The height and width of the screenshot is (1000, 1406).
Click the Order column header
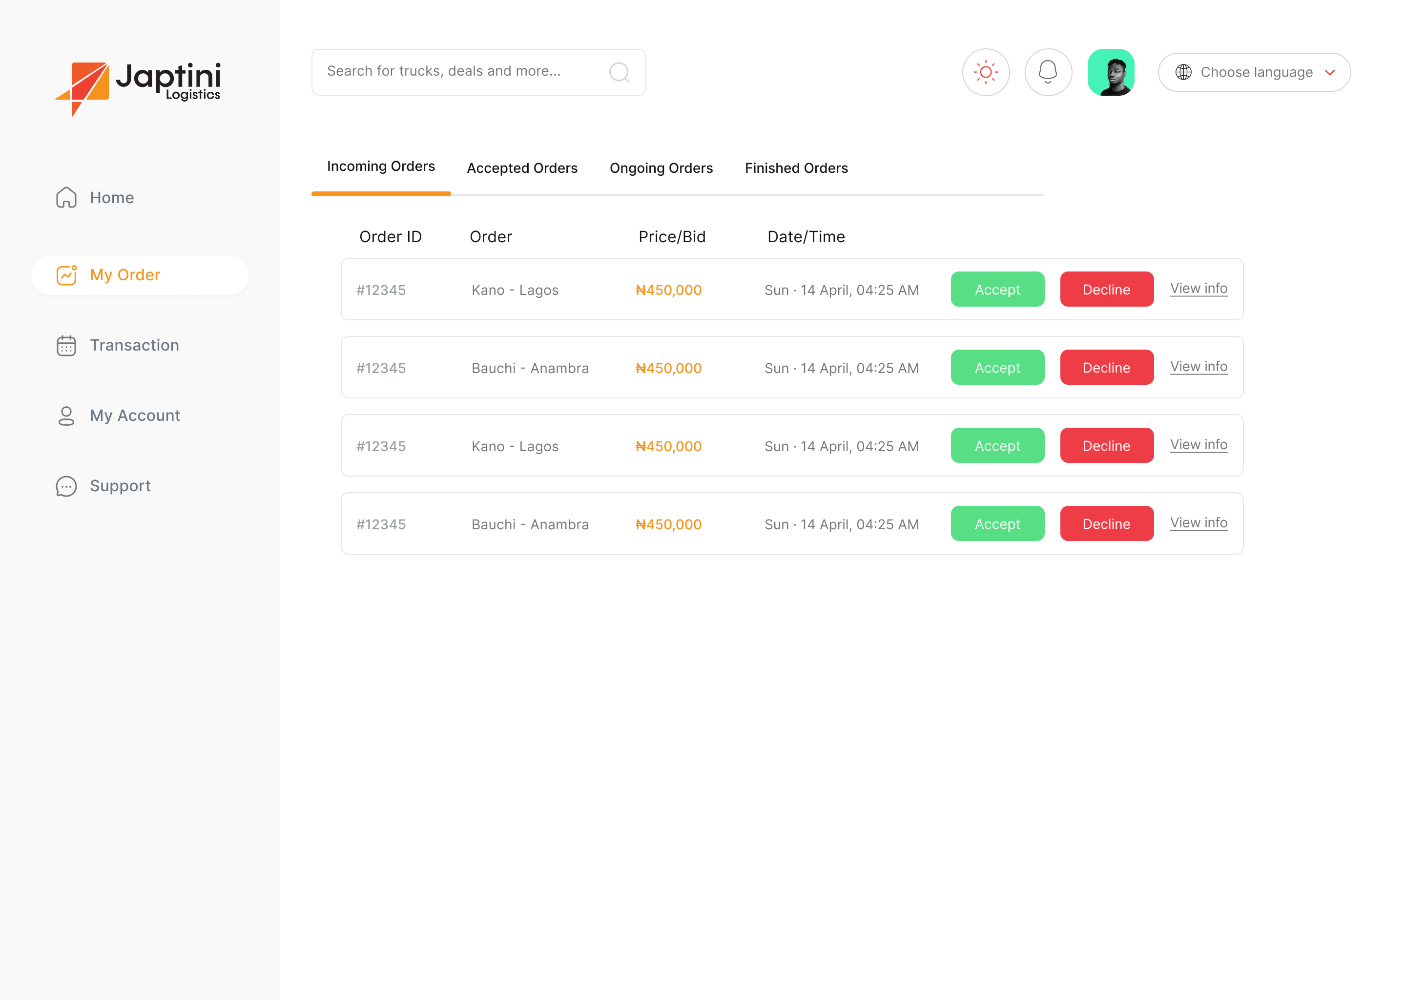click(490, 237)
